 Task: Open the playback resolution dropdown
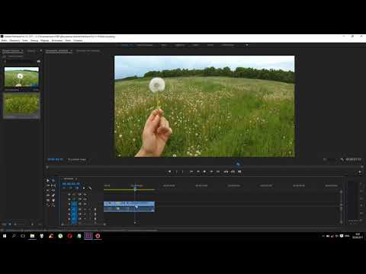click(329, 159)
